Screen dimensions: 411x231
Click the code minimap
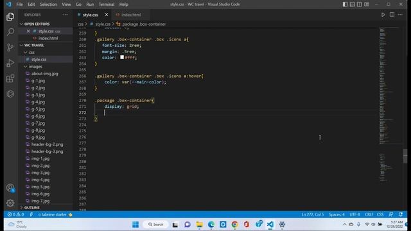[390, 105]
